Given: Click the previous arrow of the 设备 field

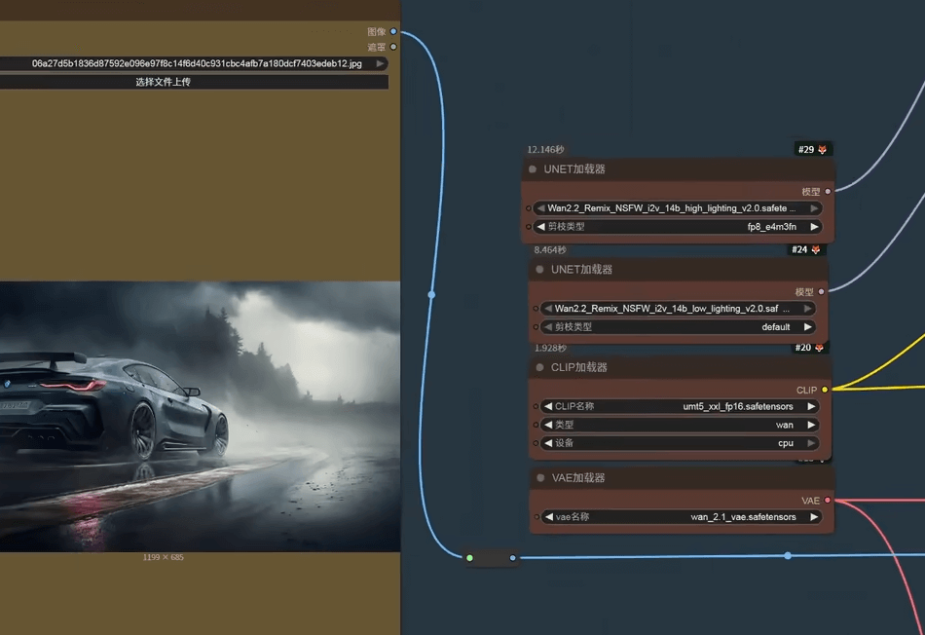Looking at the screenshot, I should pos(548,442).
